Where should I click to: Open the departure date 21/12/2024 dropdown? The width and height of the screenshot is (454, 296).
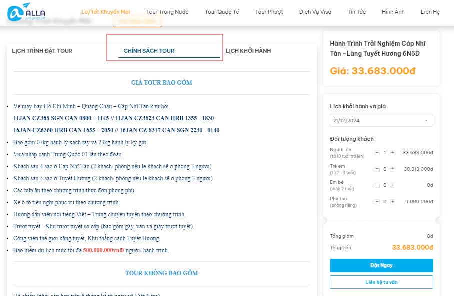(381, 120)
